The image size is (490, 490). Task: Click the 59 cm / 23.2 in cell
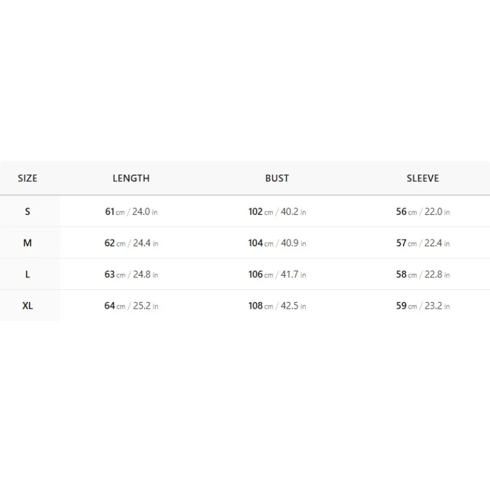423,306
